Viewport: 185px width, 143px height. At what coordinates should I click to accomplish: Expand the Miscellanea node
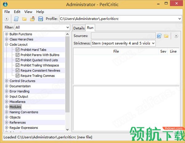6,101
